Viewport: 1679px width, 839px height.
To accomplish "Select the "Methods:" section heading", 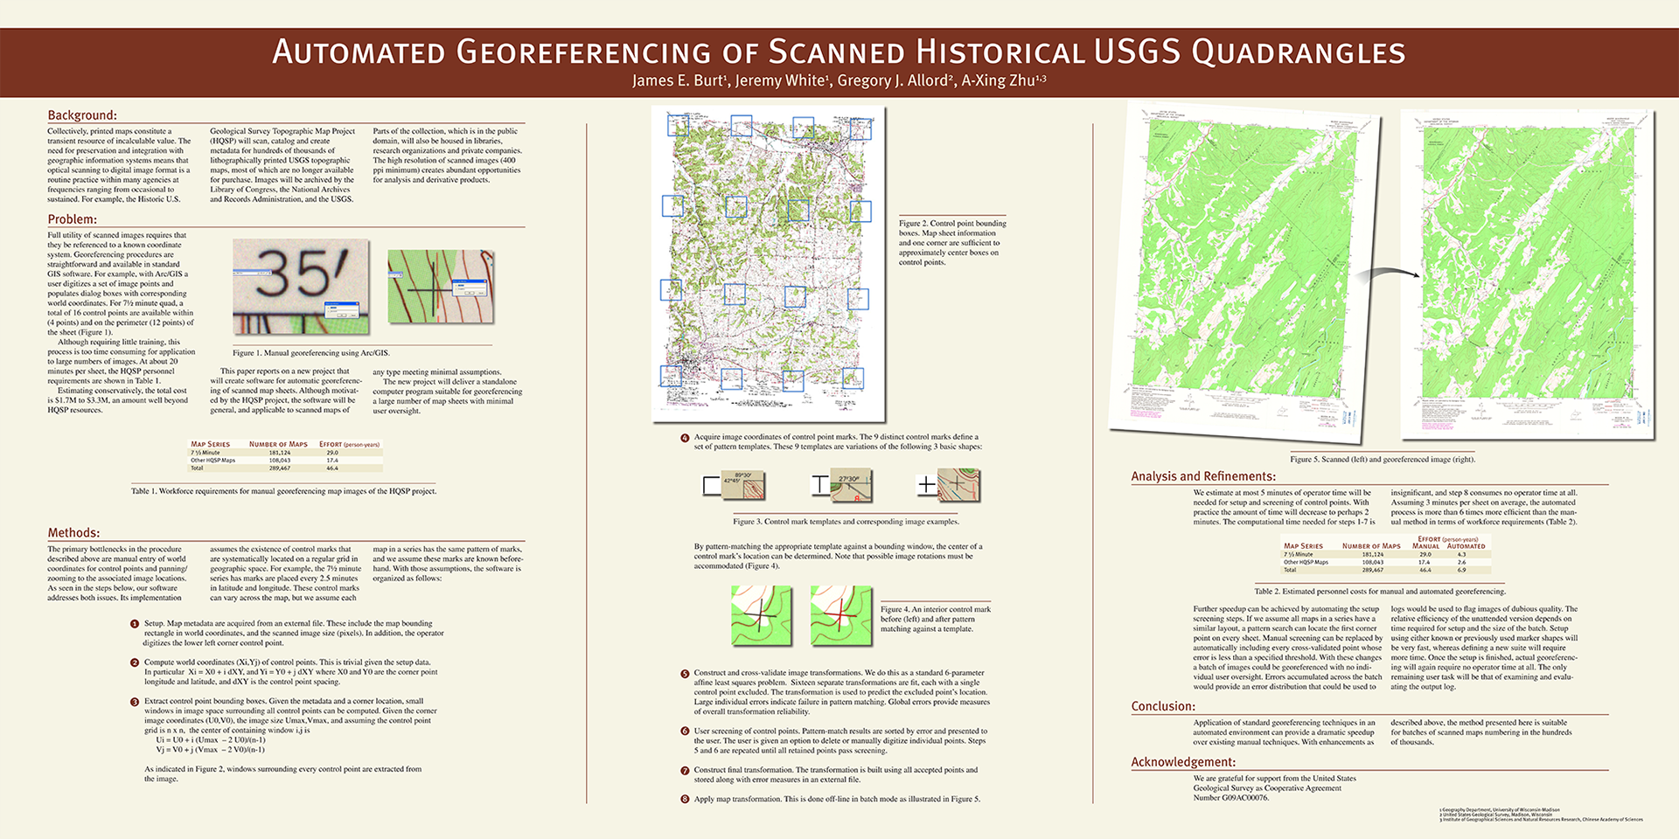I will point(73,532).
